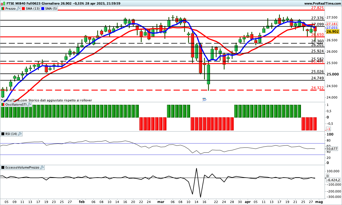Select the OscillatoreSTI panel label
The width and height of the screenshot is (342, 205).
(x=16, y=105)
